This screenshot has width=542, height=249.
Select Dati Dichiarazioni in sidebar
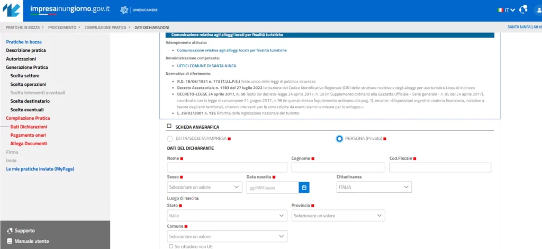[x=29, y=127]
